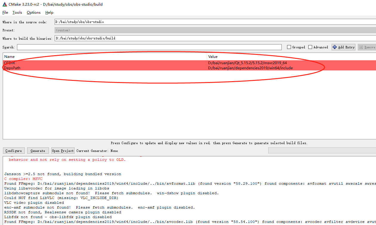Screen dimensions: 376x225
Task: Edit the QTDIR value msvc2019_64 path
Action: pyautogui.click(x=247, y=63)
